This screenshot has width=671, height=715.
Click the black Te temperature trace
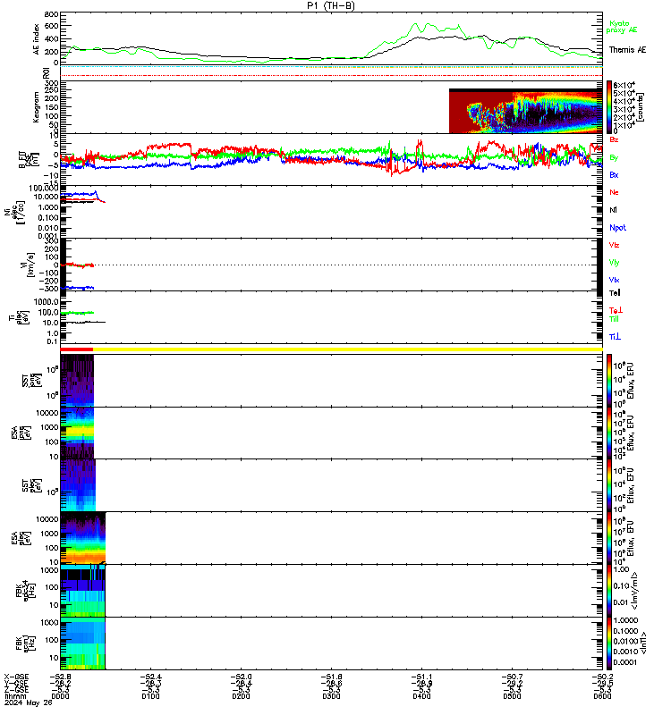coord(82,323)
